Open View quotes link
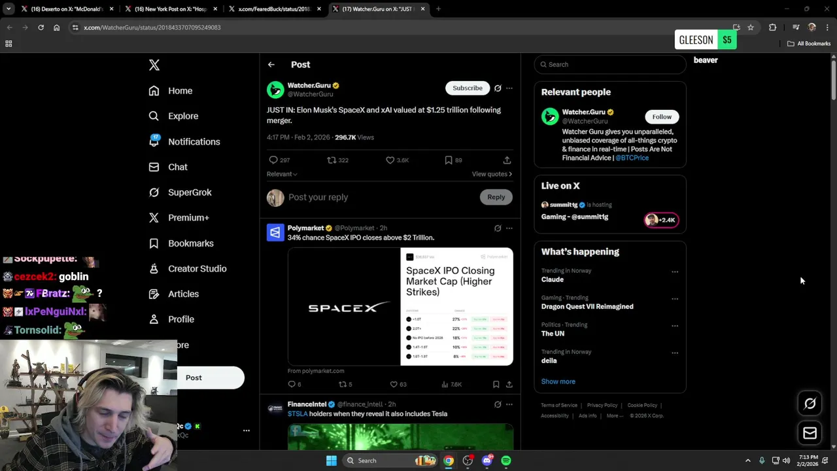Screen dimensions: 837x471 [492, 174]
